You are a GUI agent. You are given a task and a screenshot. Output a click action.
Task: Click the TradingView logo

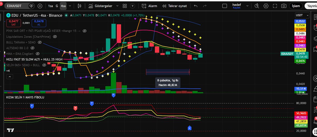coord(10,130)
